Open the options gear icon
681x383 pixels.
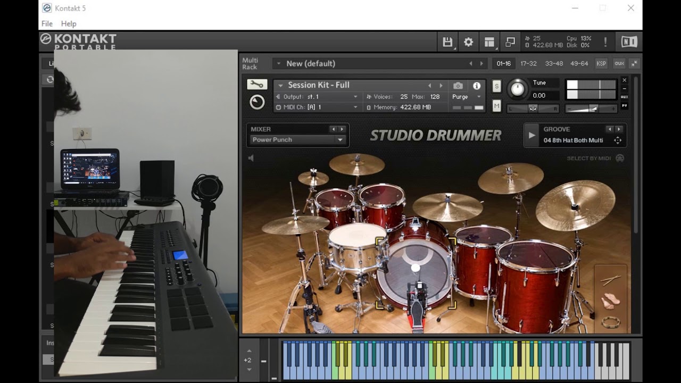click(x=468, y=42)
